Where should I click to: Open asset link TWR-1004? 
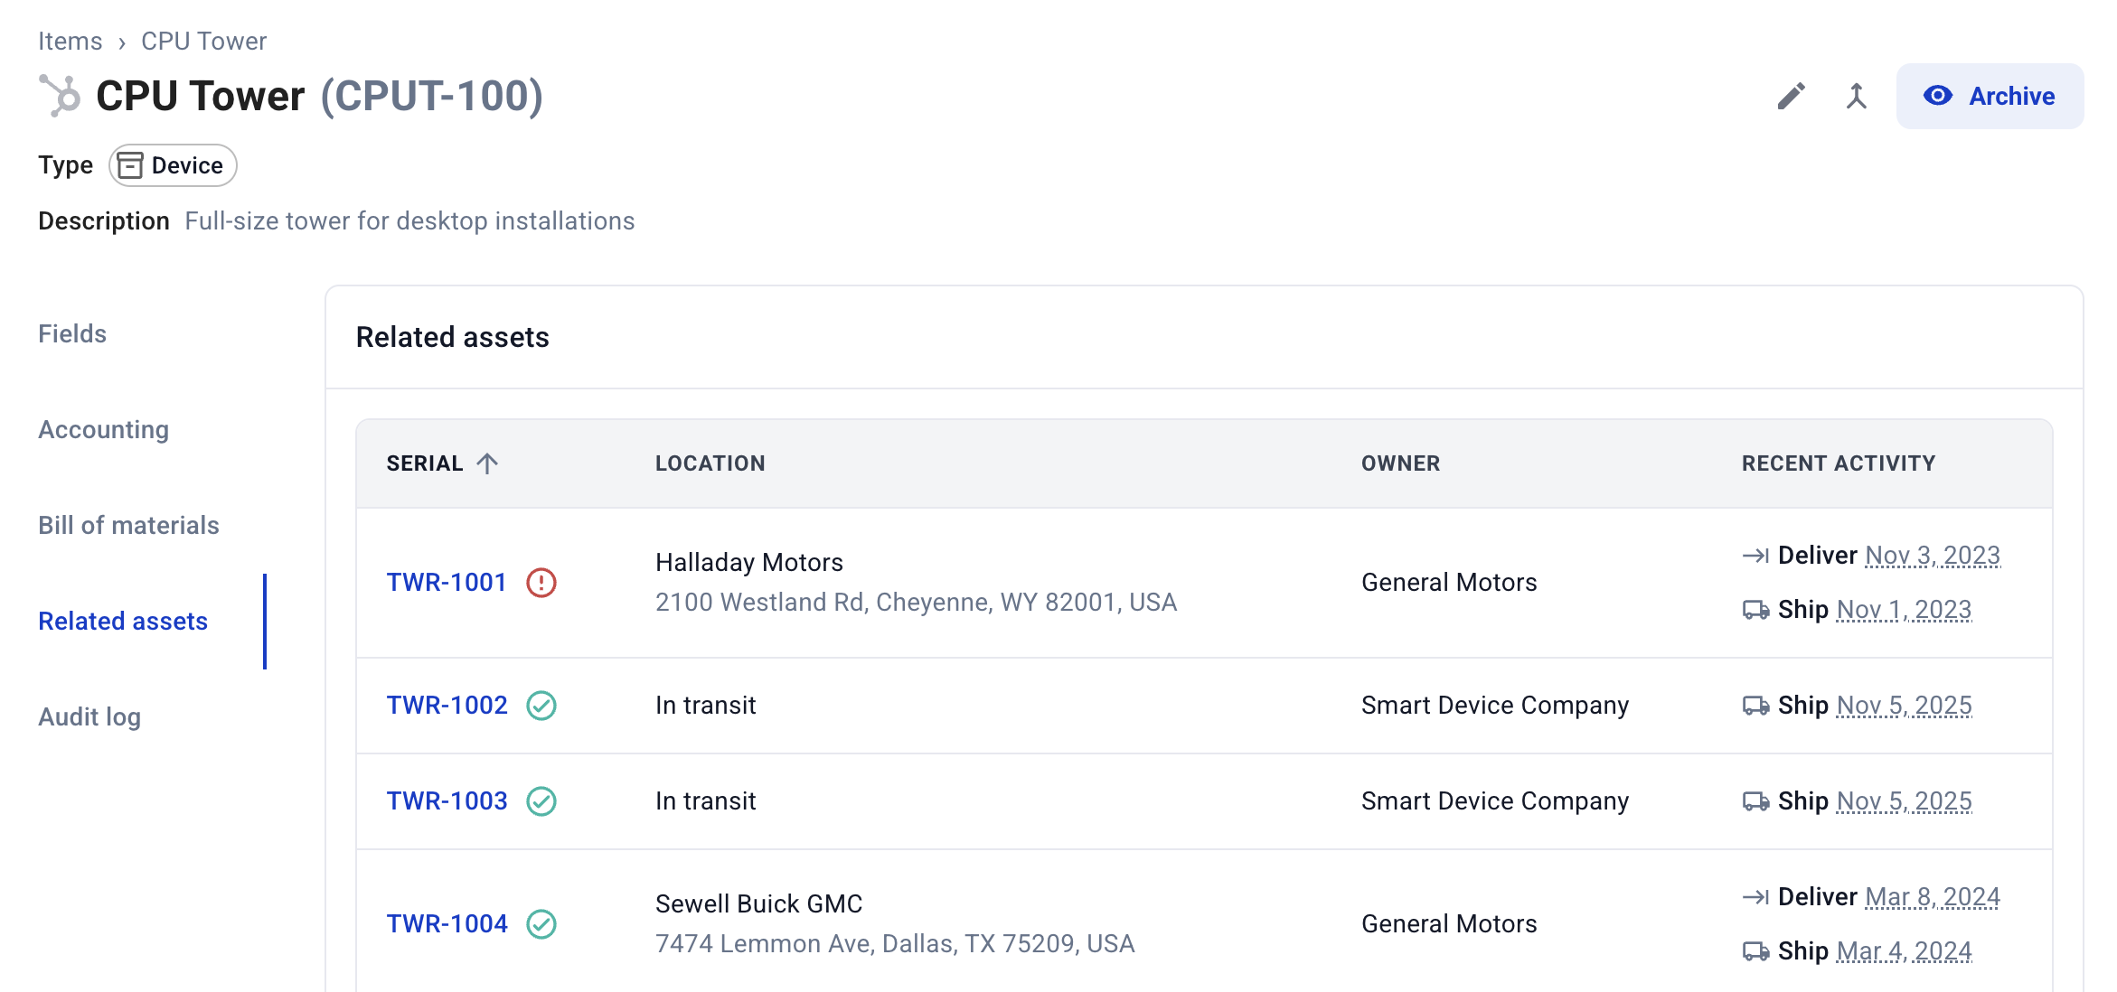(x=447, y=924)
